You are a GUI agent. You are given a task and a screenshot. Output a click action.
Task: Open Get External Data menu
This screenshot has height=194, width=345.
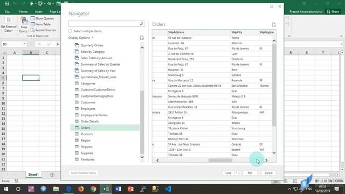click(x=9, y=25)
